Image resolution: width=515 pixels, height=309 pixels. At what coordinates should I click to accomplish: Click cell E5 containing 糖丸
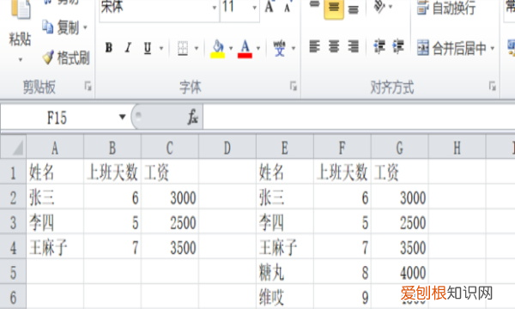click(285, 272)
